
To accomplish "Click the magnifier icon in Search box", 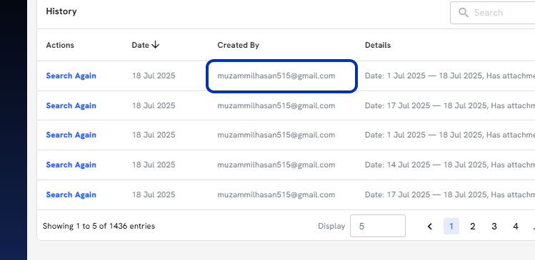I will [463, 13].
